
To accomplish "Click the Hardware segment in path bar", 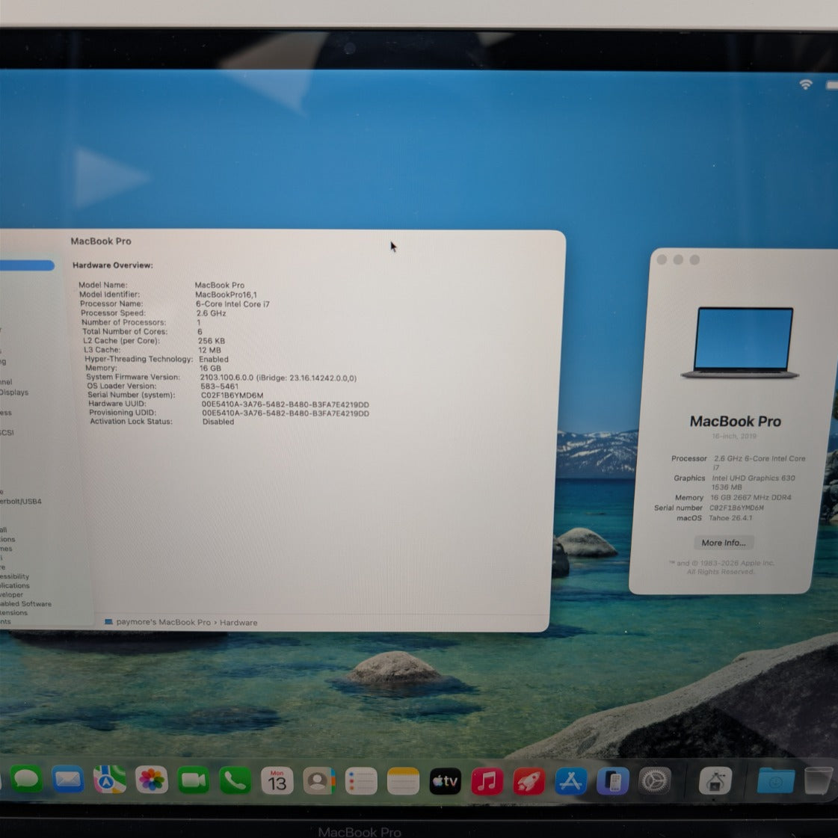I will pyautogui.click(x=238, y=623).
